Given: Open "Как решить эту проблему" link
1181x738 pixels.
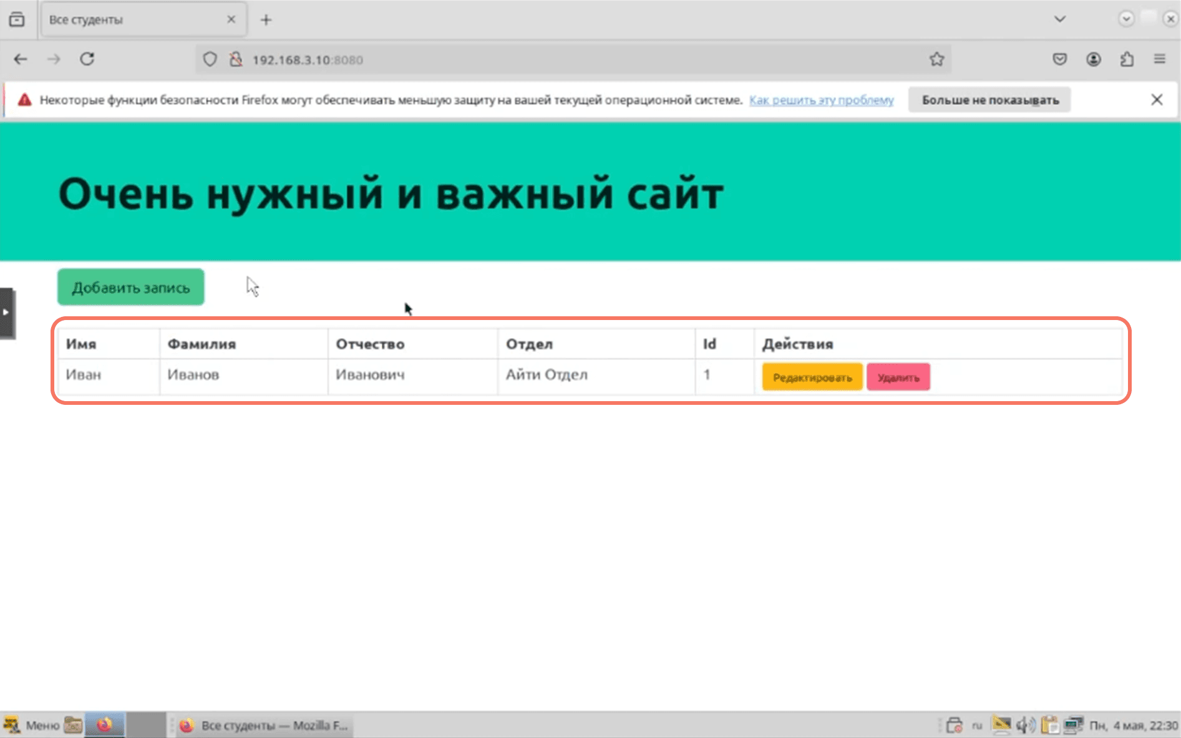Looking at the screenshot, I should pos(821,100).
